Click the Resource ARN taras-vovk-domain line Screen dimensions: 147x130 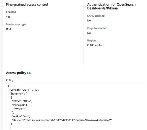(62, 120)
